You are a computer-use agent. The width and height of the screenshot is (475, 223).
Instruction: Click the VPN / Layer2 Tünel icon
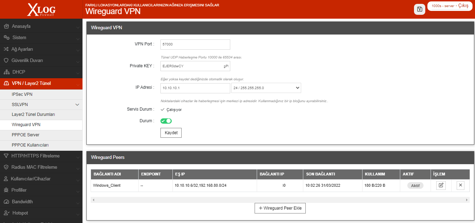pos(6,83)
